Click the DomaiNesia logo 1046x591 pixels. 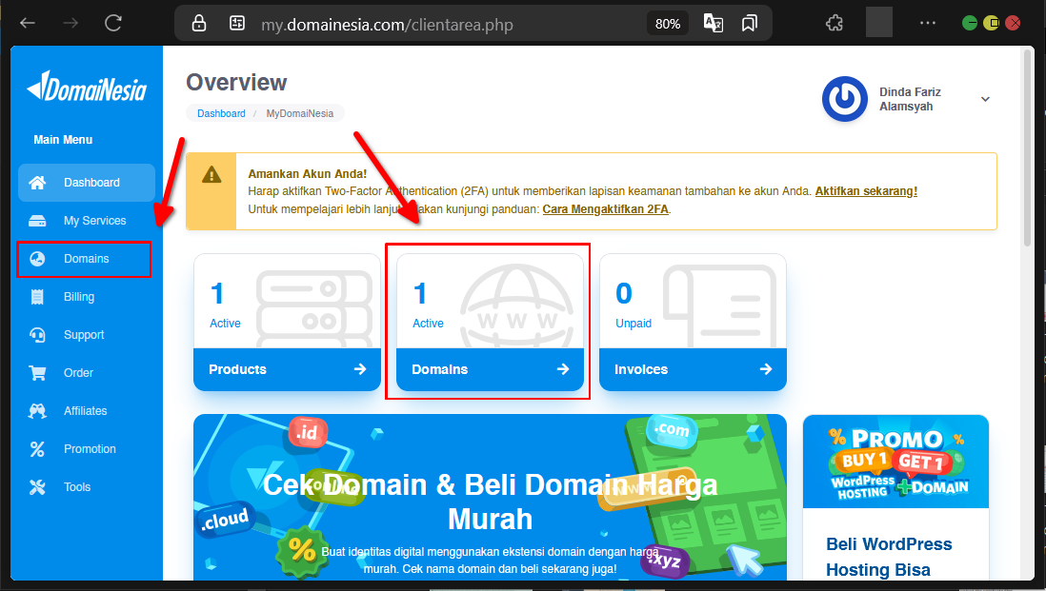87,87
